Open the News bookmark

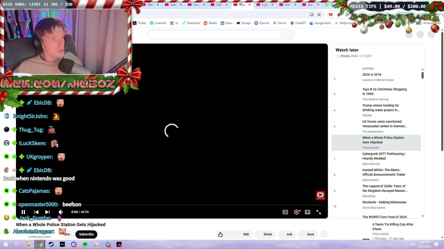226,23
